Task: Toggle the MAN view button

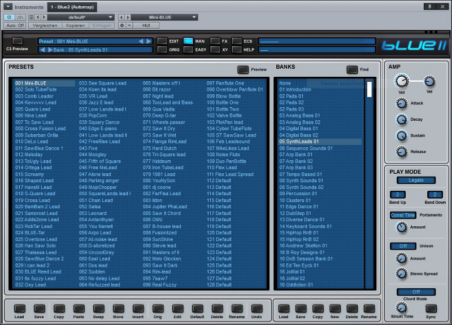Action: pos(188,41)
